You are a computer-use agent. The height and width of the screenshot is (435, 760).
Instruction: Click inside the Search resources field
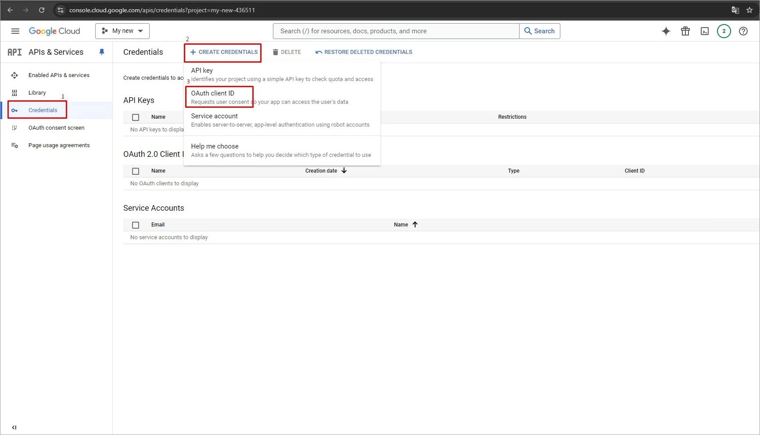pyautogui.click(x=395, y=31)
